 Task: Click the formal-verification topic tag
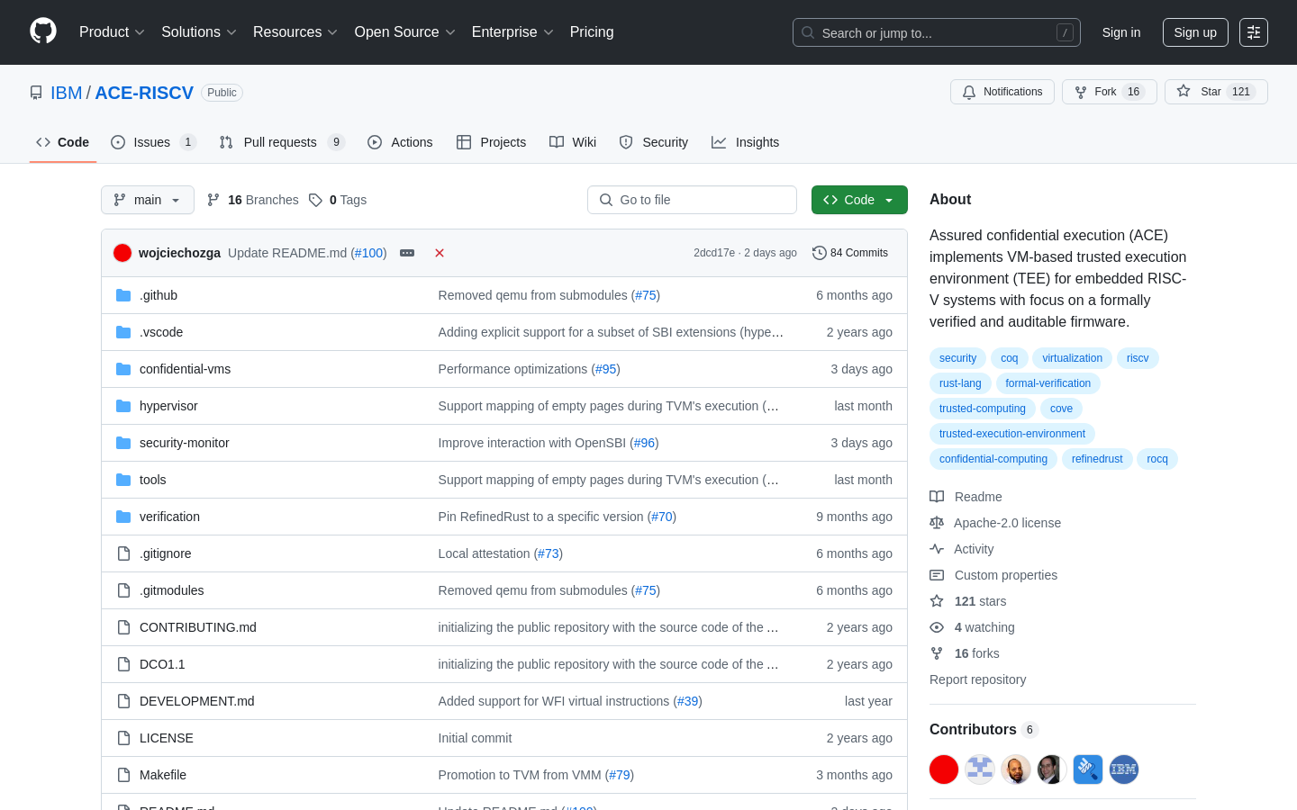tap(1048, 383)
